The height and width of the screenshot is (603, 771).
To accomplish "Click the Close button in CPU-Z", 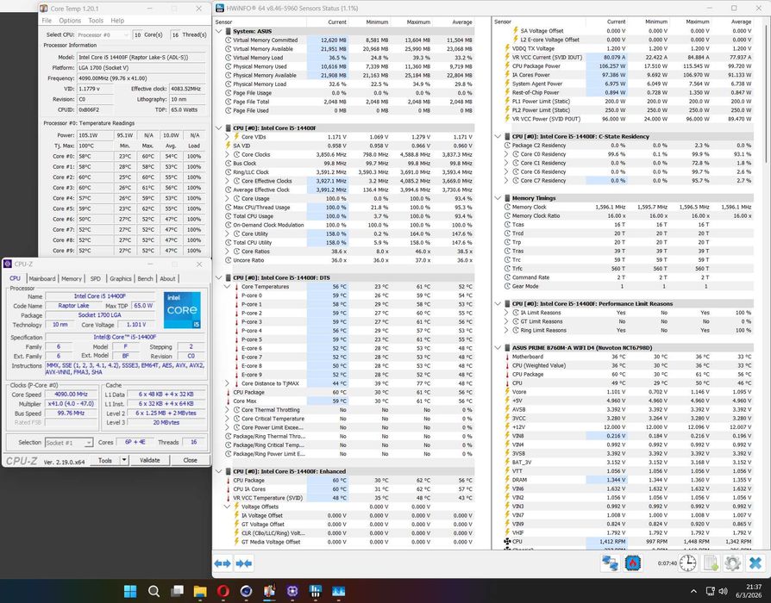I will [191, 460].
